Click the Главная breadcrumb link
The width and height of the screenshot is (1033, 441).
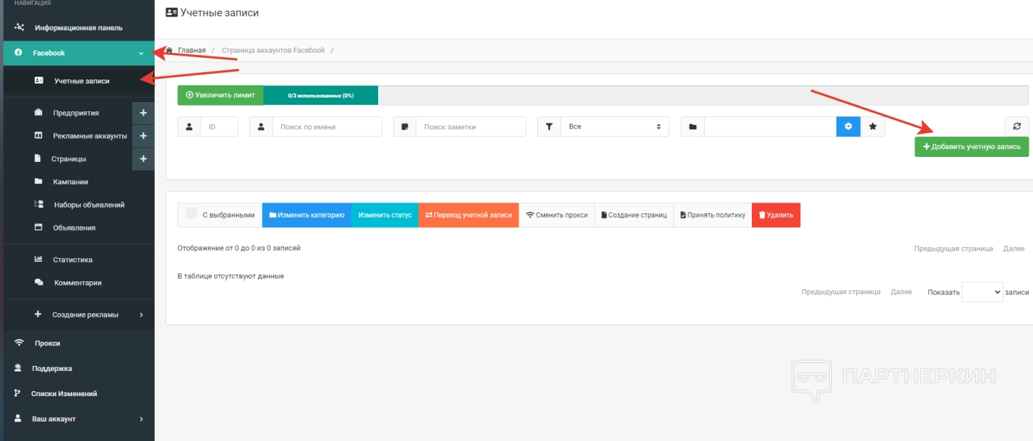(x=192, y=50)
